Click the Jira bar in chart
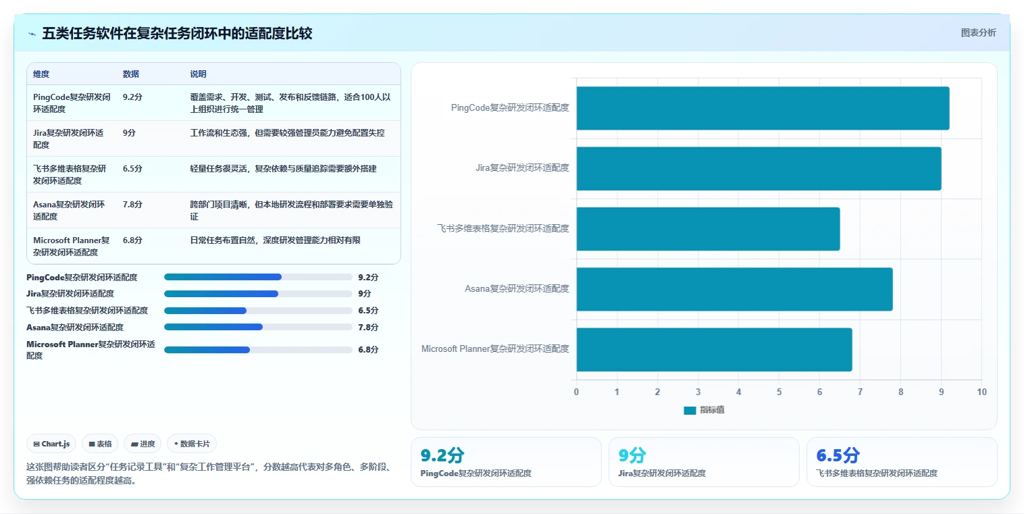This screenshot has height=514, width=1024. (759, 168)
